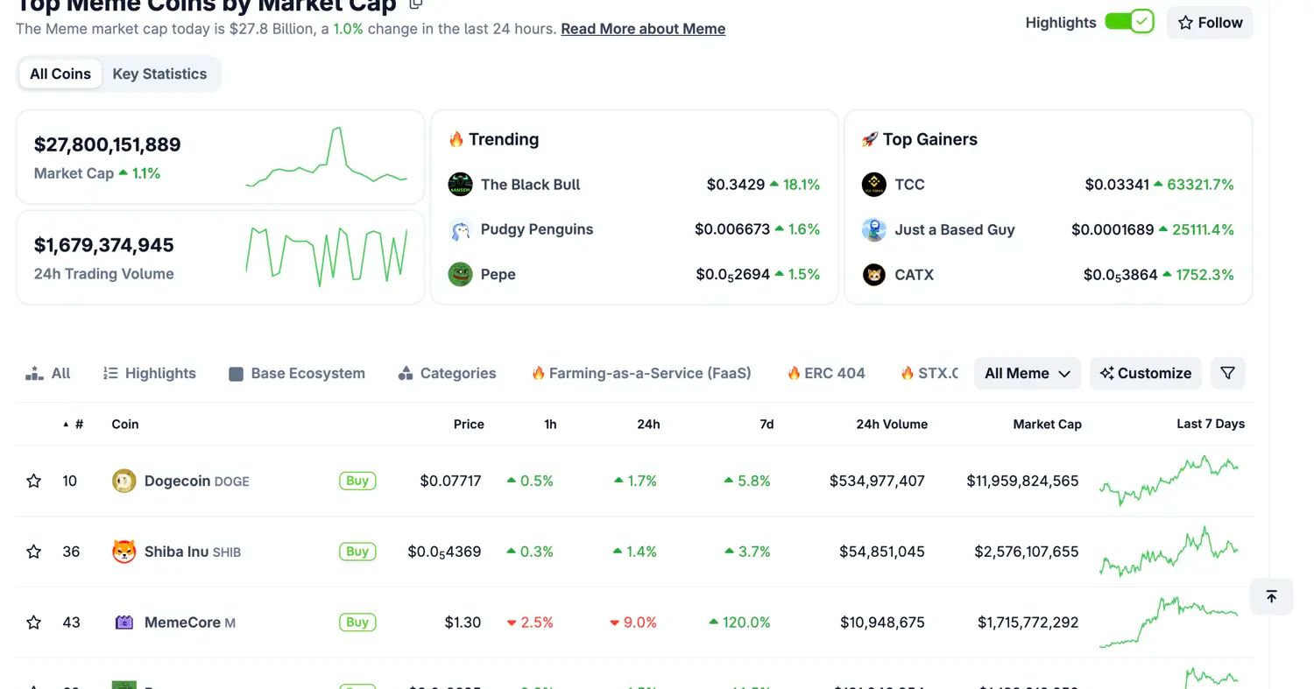Click the MemeCore coin logo
This screenshot has height=689, width=1314.
[124, 622]
